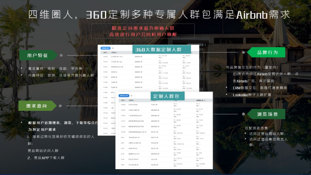Viewport: 311px width, 175px height.
Task: Click the info icon in the front table's last column header
Action: [205, 100]
